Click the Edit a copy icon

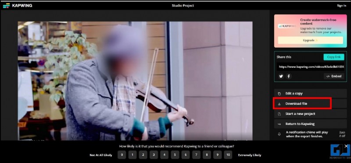(x=279, y=94)
